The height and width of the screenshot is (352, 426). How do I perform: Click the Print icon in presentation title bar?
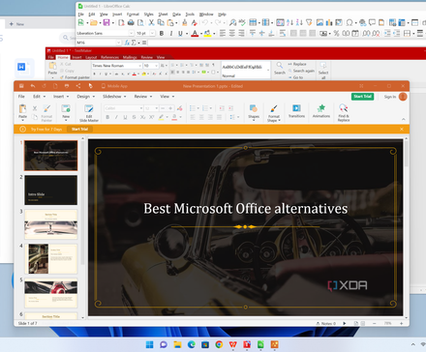tap(67, 86)
